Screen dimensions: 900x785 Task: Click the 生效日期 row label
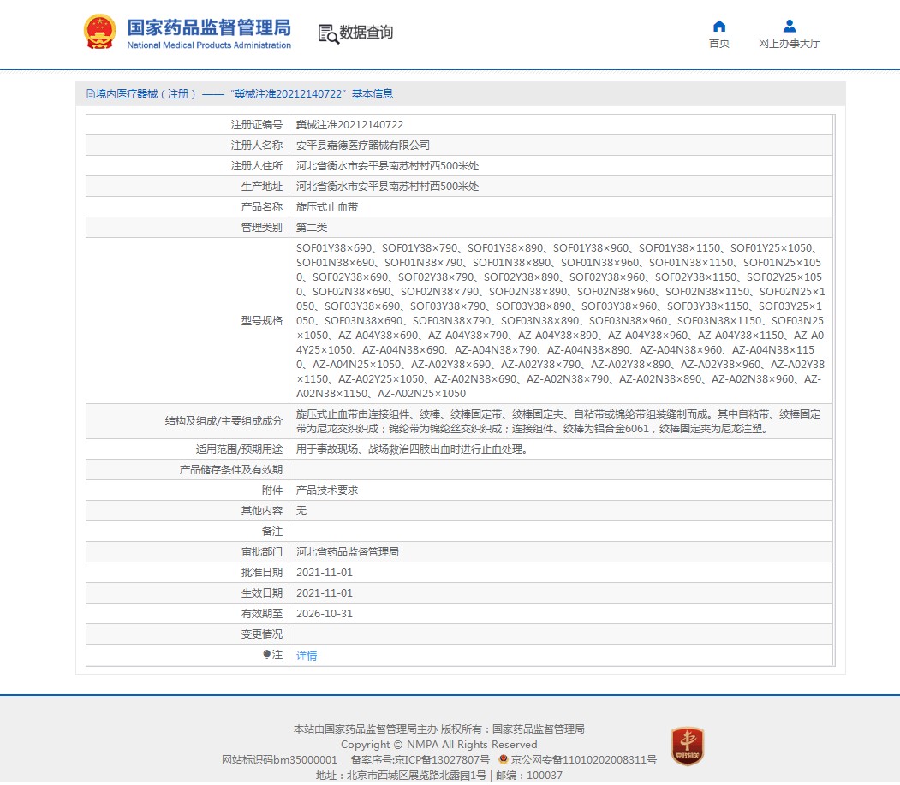(262, 593)
